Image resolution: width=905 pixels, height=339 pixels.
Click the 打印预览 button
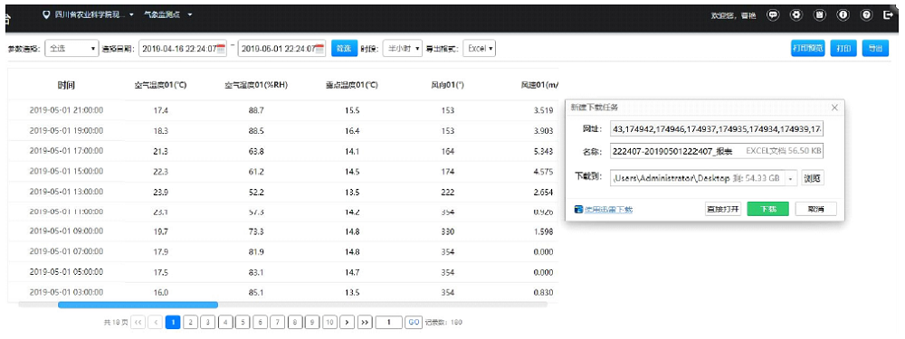(807, 49)
